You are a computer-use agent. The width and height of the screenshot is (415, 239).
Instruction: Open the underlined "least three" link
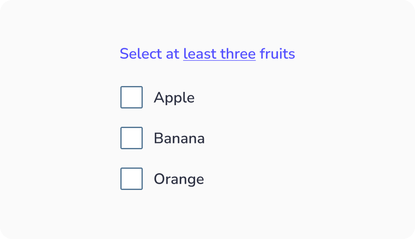(219, 54)
